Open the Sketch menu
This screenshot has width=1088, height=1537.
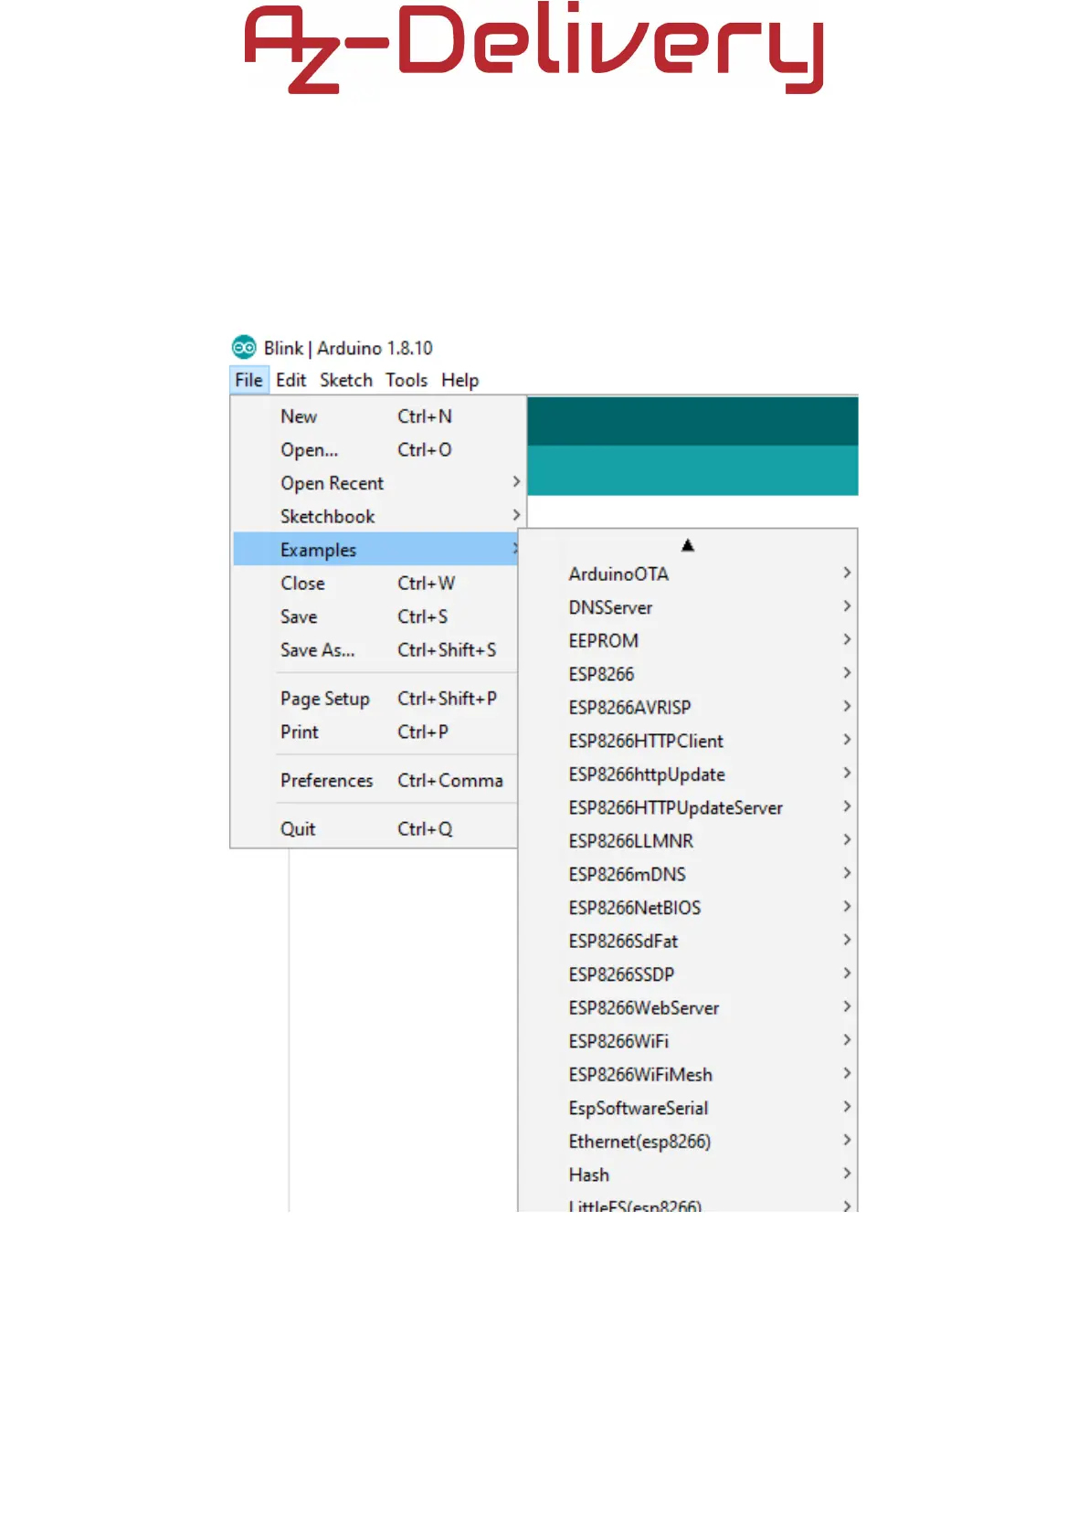click(x=346, y=380)
